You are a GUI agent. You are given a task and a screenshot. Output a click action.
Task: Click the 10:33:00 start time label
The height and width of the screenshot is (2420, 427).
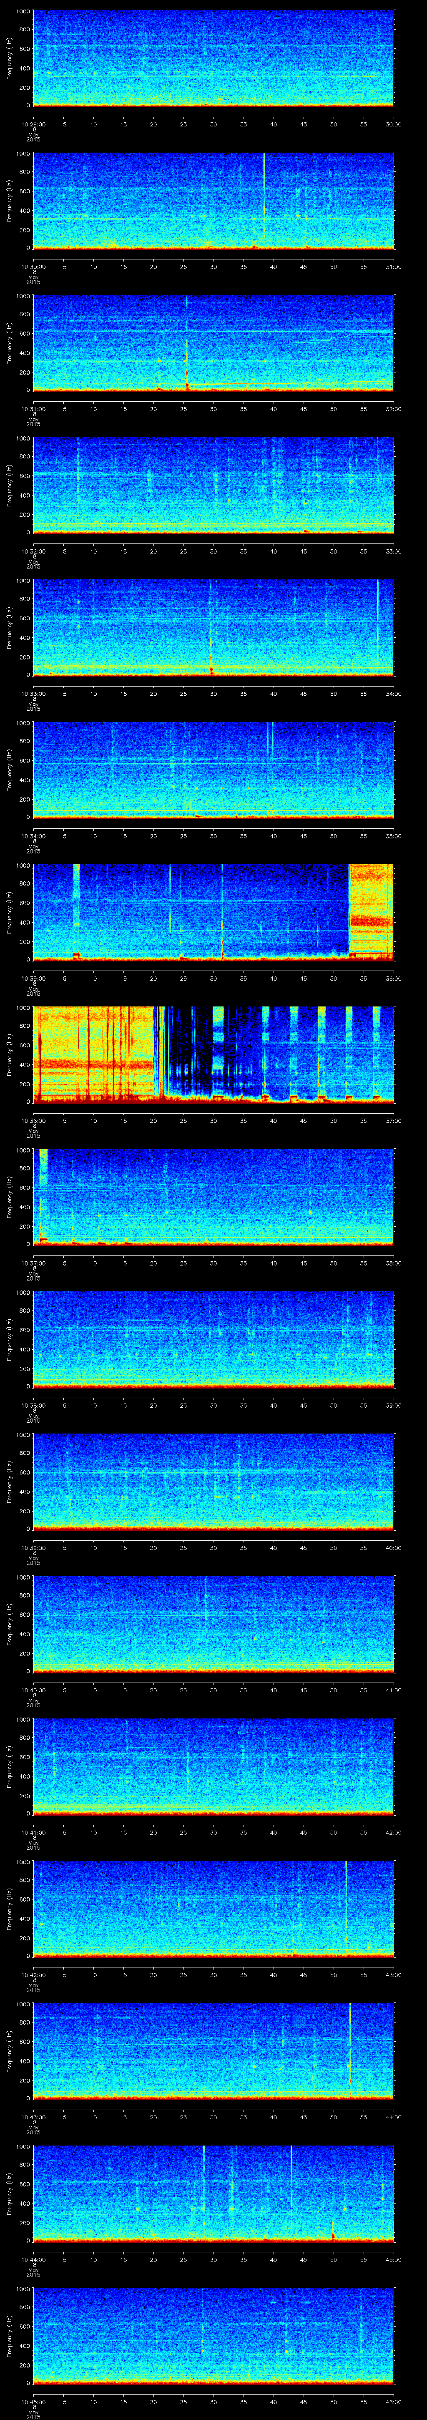[33, 693]
